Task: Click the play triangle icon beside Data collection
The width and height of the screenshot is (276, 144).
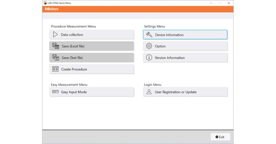Action: (55, 34)
